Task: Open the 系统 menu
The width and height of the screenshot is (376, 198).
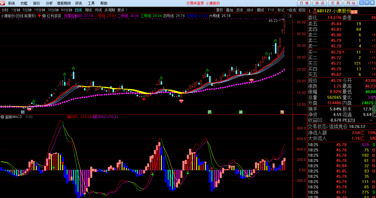Action: coord(11,3)
